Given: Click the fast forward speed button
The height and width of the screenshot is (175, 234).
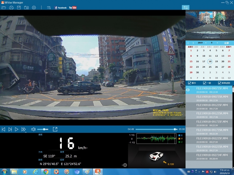Looking at the screenshot, I should pos(23,129).
